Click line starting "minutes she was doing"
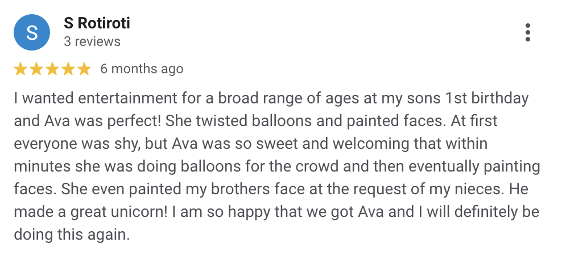 pyautogui.click(x=276, y=166)
